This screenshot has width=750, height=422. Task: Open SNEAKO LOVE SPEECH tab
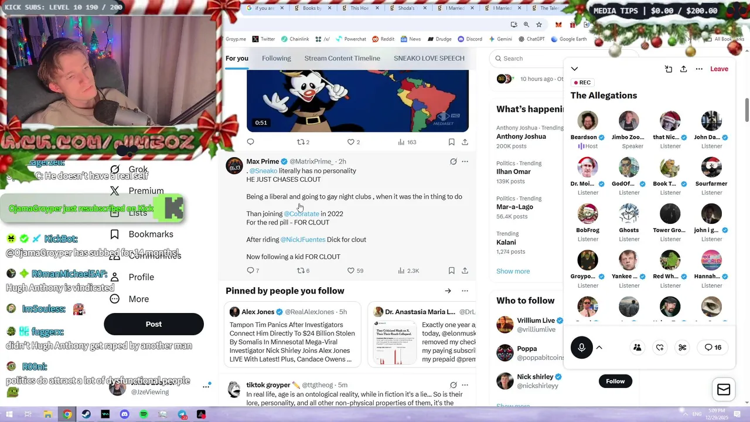coord(429,58)
